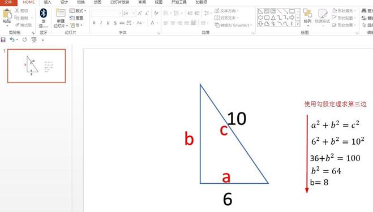Click the Bluetooth send icon
The width and height of the screenshot is (373, 212).
[x=44, y=13]
